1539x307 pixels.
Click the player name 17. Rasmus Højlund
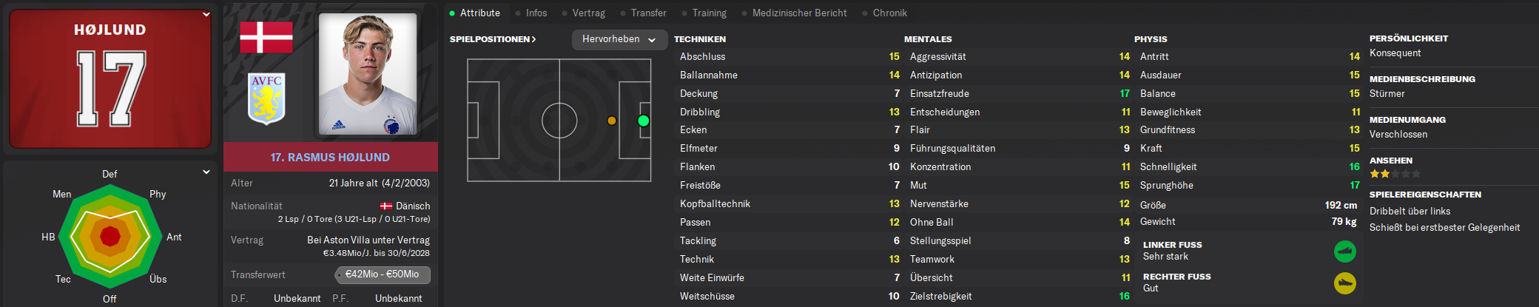click(330, 157)
